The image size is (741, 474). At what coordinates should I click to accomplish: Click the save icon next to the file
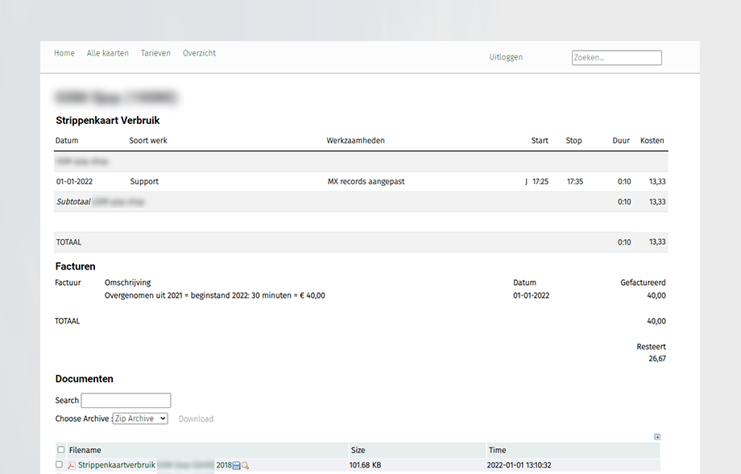pyautogui.click(x=237, y=466)
